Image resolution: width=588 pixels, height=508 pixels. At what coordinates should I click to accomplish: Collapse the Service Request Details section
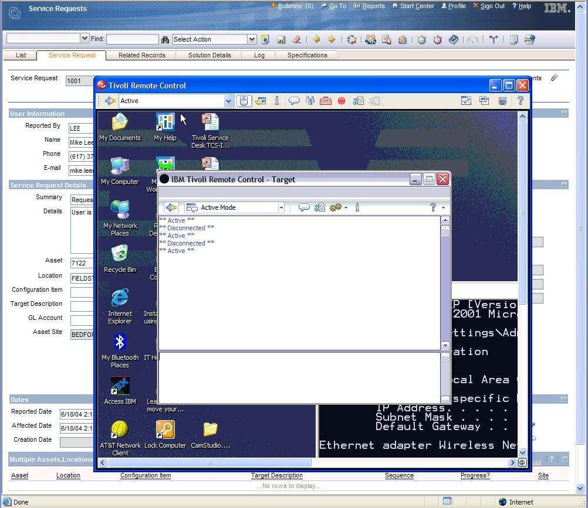[563, 185]
